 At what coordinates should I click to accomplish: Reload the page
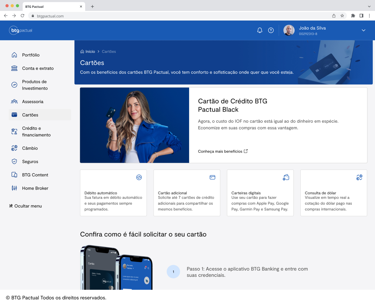[x=22, y=16]
